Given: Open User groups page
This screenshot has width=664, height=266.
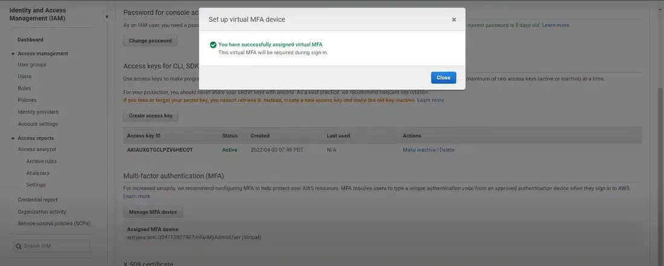Looking at the screenshot, I should 32,65.
